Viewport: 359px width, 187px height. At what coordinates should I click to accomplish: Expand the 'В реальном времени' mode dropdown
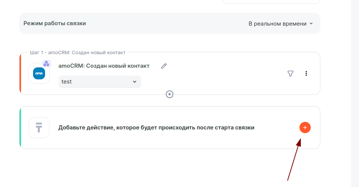pyautogui.click(x=280, y=23)
